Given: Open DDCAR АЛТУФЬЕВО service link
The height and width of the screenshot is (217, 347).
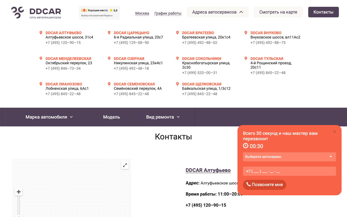Looking at the screenshot, I should tap(63, 33).
